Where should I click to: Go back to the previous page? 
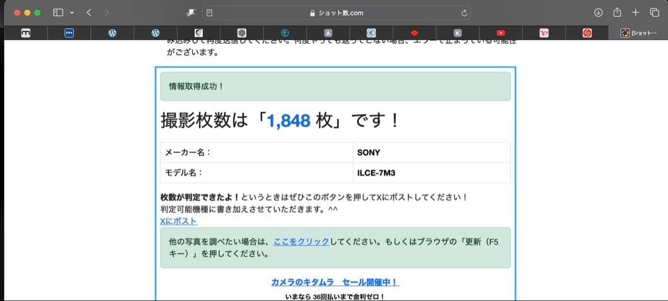click(x=88, y=13)
